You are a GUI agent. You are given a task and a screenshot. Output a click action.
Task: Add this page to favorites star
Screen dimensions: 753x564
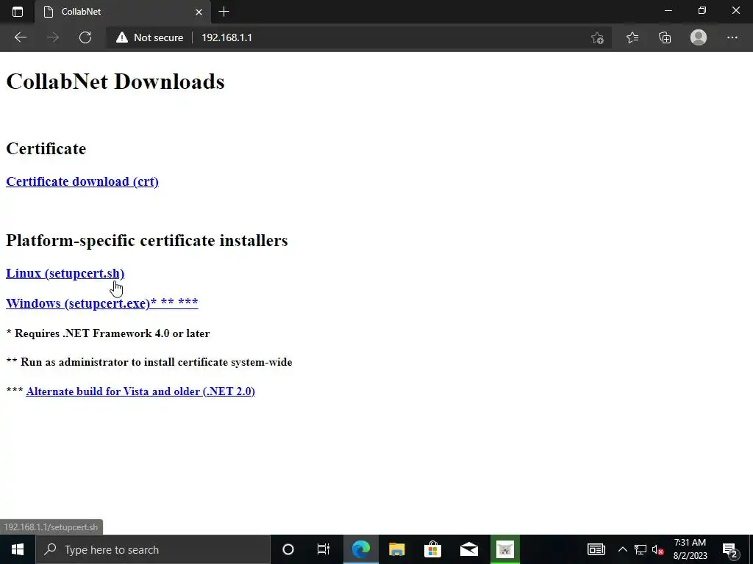point(597,37)
